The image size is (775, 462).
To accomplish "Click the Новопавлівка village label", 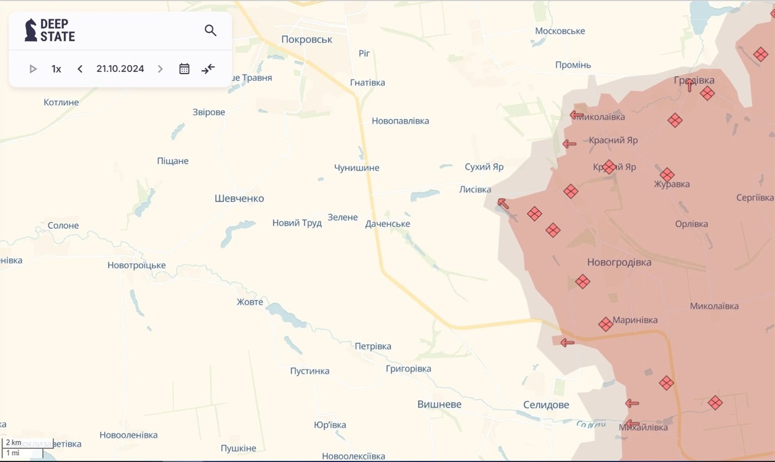I will click(401, 121).
